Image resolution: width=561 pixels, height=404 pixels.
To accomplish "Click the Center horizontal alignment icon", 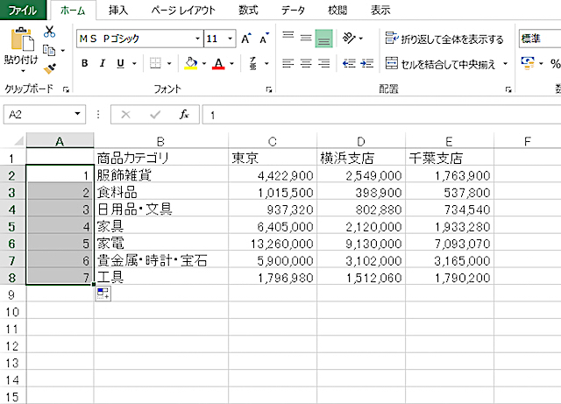I will [307, 63].
